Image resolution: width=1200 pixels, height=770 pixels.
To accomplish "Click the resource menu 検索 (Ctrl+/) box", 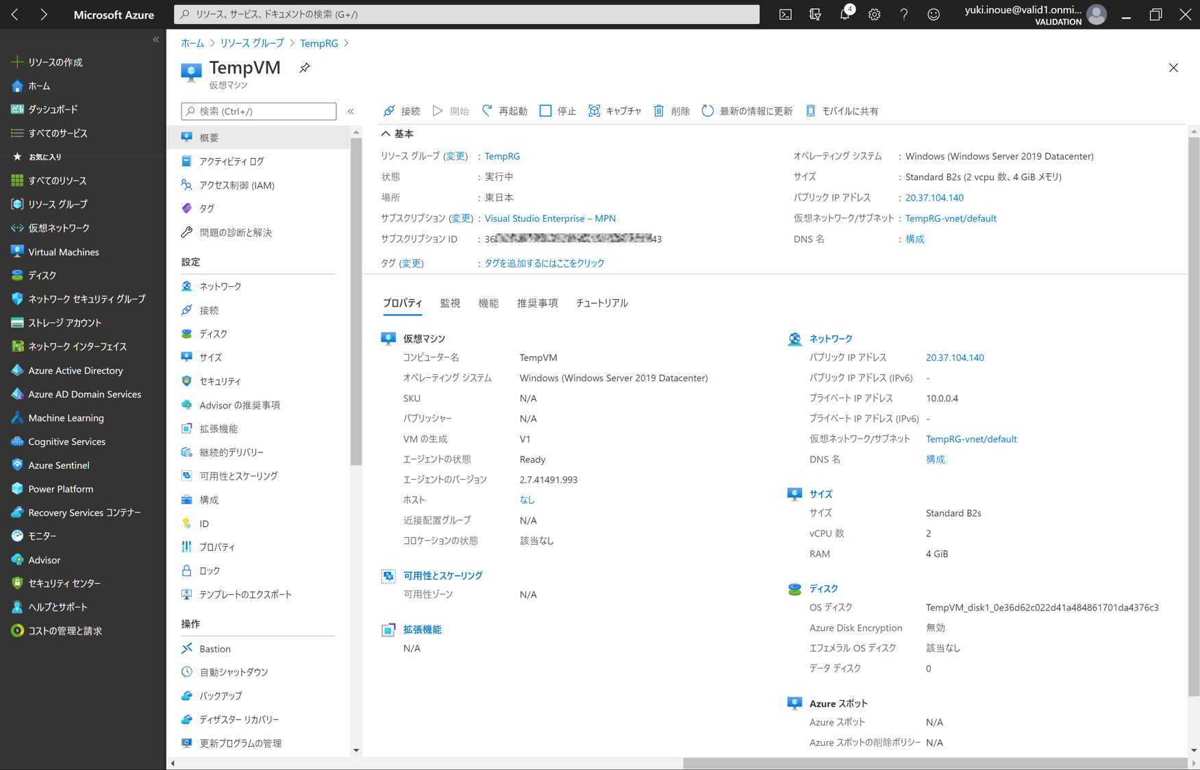I will point(259,111).
